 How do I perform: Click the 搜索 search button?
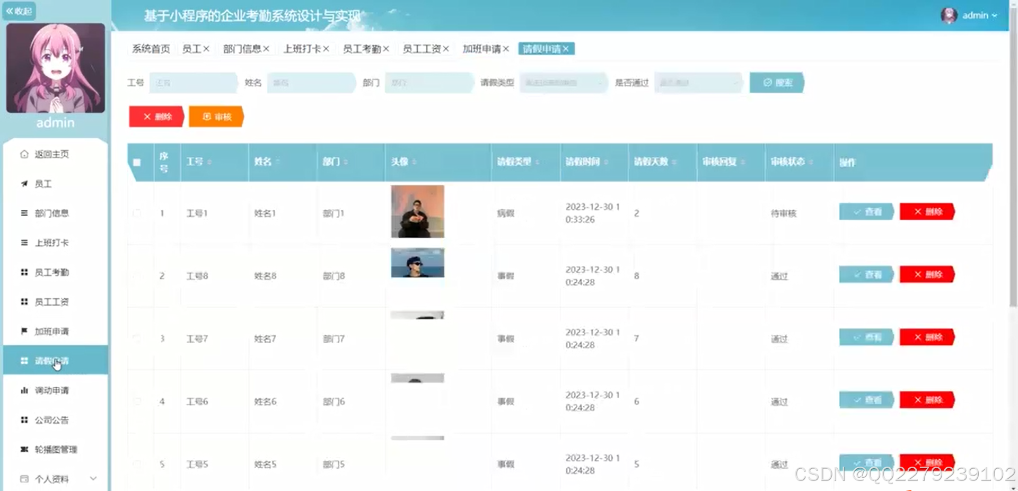point(777,83)
